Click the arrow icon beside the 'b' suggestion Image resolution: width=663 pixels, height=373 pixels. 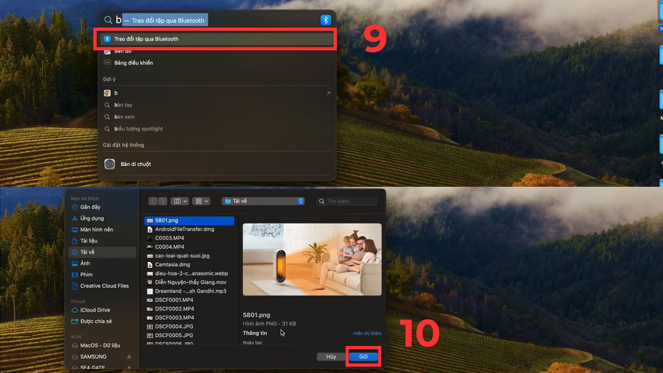click(x=328, y=93)
